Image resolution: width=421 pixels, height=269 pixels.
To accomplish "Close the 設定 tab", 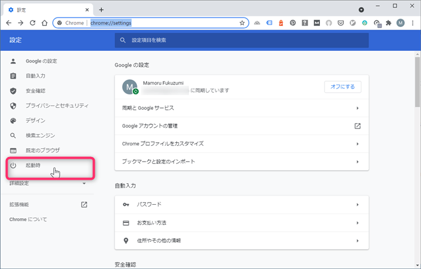I will [87, 10].
